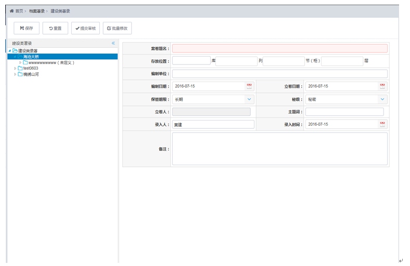Focus the 案卷题名 input field
The width and height of the screenshot is (410, 266).
(x=280, y=48)
